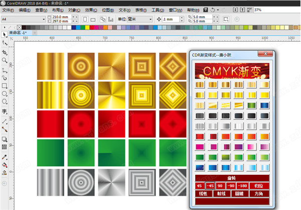
Task: Click the 45 rotation button
Action: pyautogui.click(x=200, y=186)
